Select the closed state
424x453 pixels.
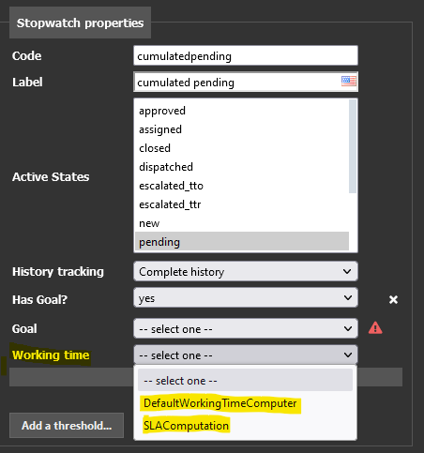tap(242, 148)
